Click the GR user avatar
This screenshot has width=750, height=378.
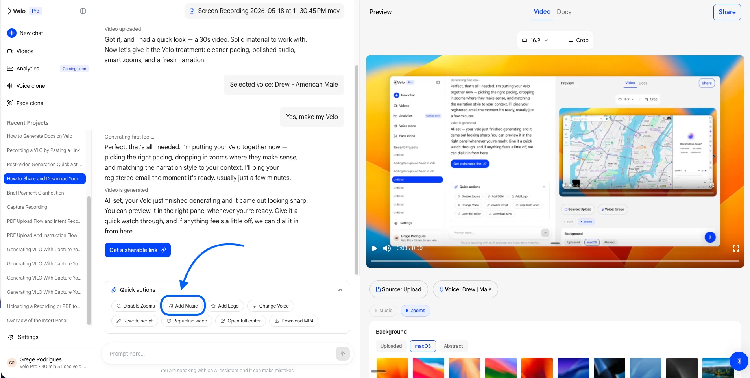point(12,363)
